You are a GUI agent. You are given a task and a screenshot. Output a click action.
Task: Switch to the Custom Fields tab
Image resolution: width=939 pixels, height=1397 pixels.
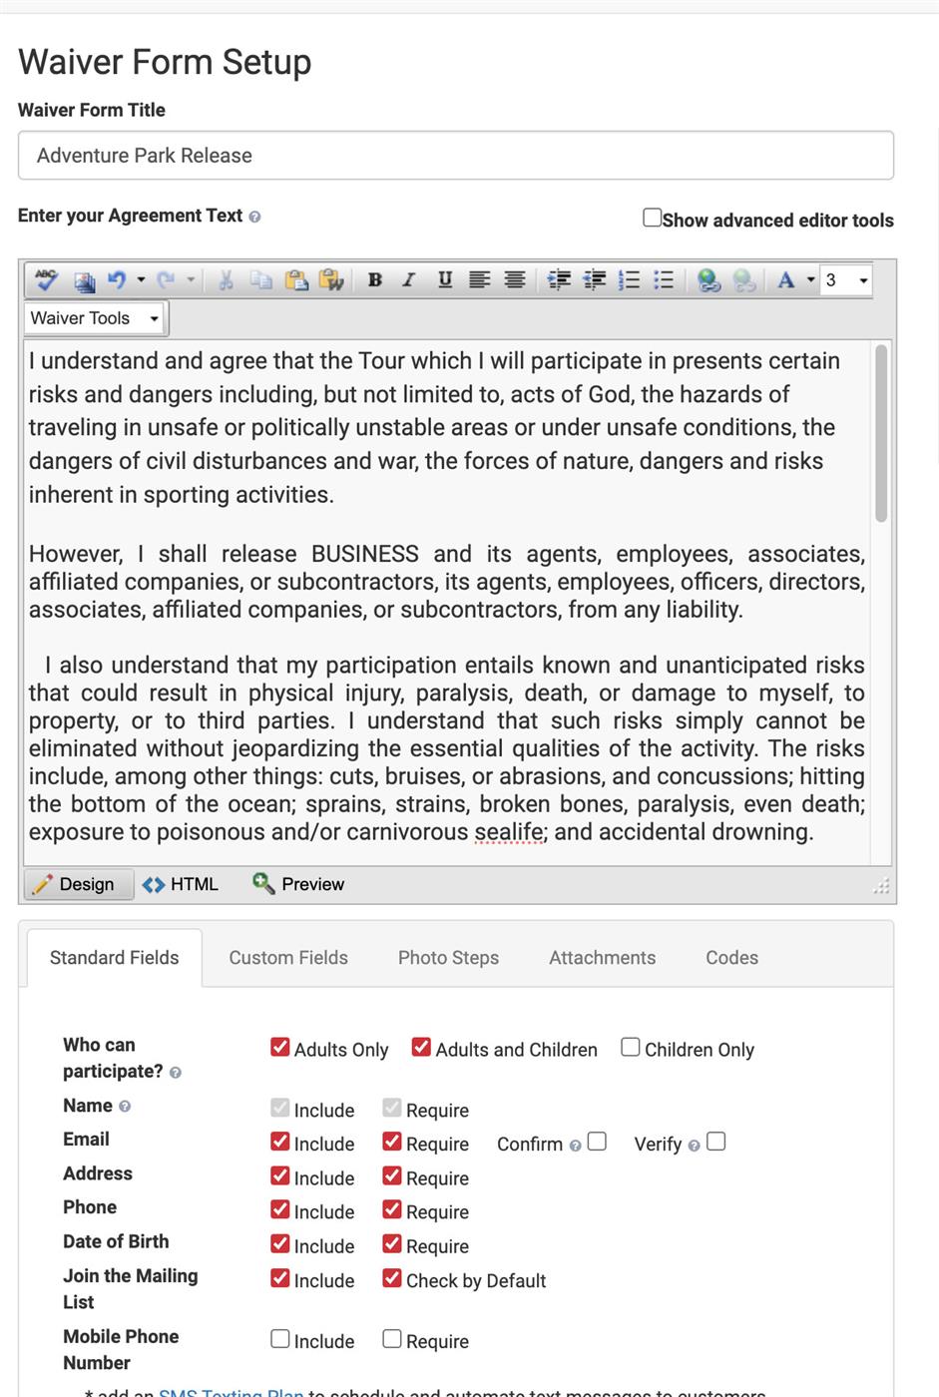288,958
